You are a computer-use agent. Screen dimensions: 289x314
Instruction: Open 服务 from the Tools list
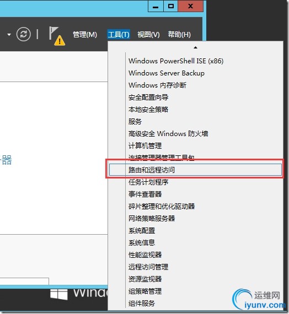[x=135, y=122]
